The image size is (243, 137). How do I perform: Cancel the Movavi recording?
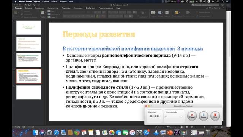pyautogui.click(x=192, y=116)
